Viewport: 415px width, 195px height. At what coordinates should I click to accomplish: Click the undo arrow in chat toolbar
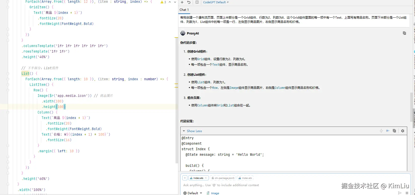tap(189, 2)
